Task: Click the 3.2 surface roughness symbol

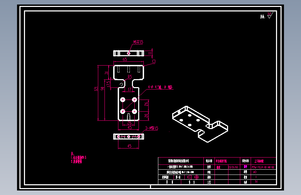Action: click(270, 15)
